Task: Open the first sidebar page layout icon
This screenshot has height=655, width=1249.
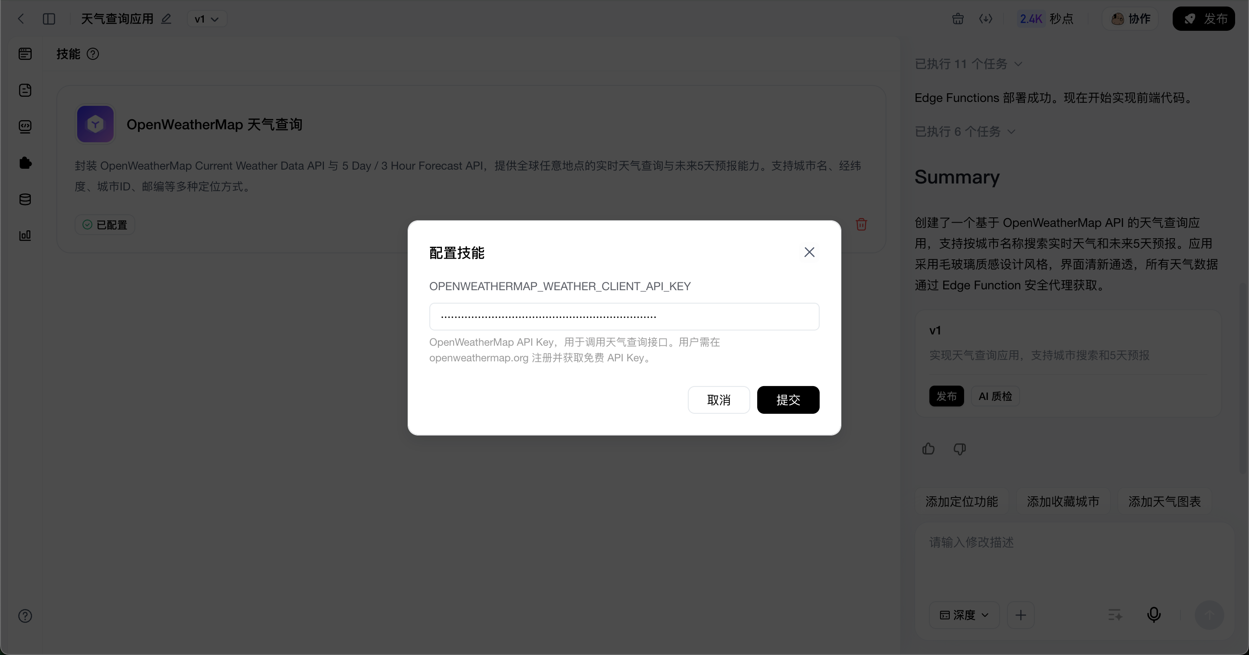Action: coord(25,54)
